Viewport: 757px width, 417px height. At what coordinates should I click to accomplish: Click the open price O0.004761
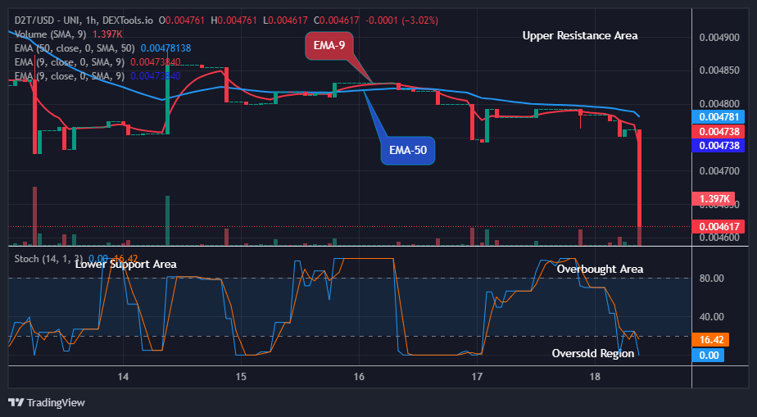182,20
